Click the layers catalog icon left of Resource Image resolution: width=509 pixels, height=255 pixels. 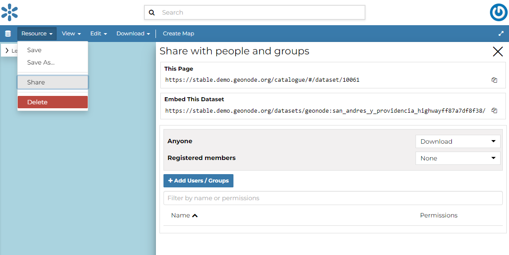(8, 33)
